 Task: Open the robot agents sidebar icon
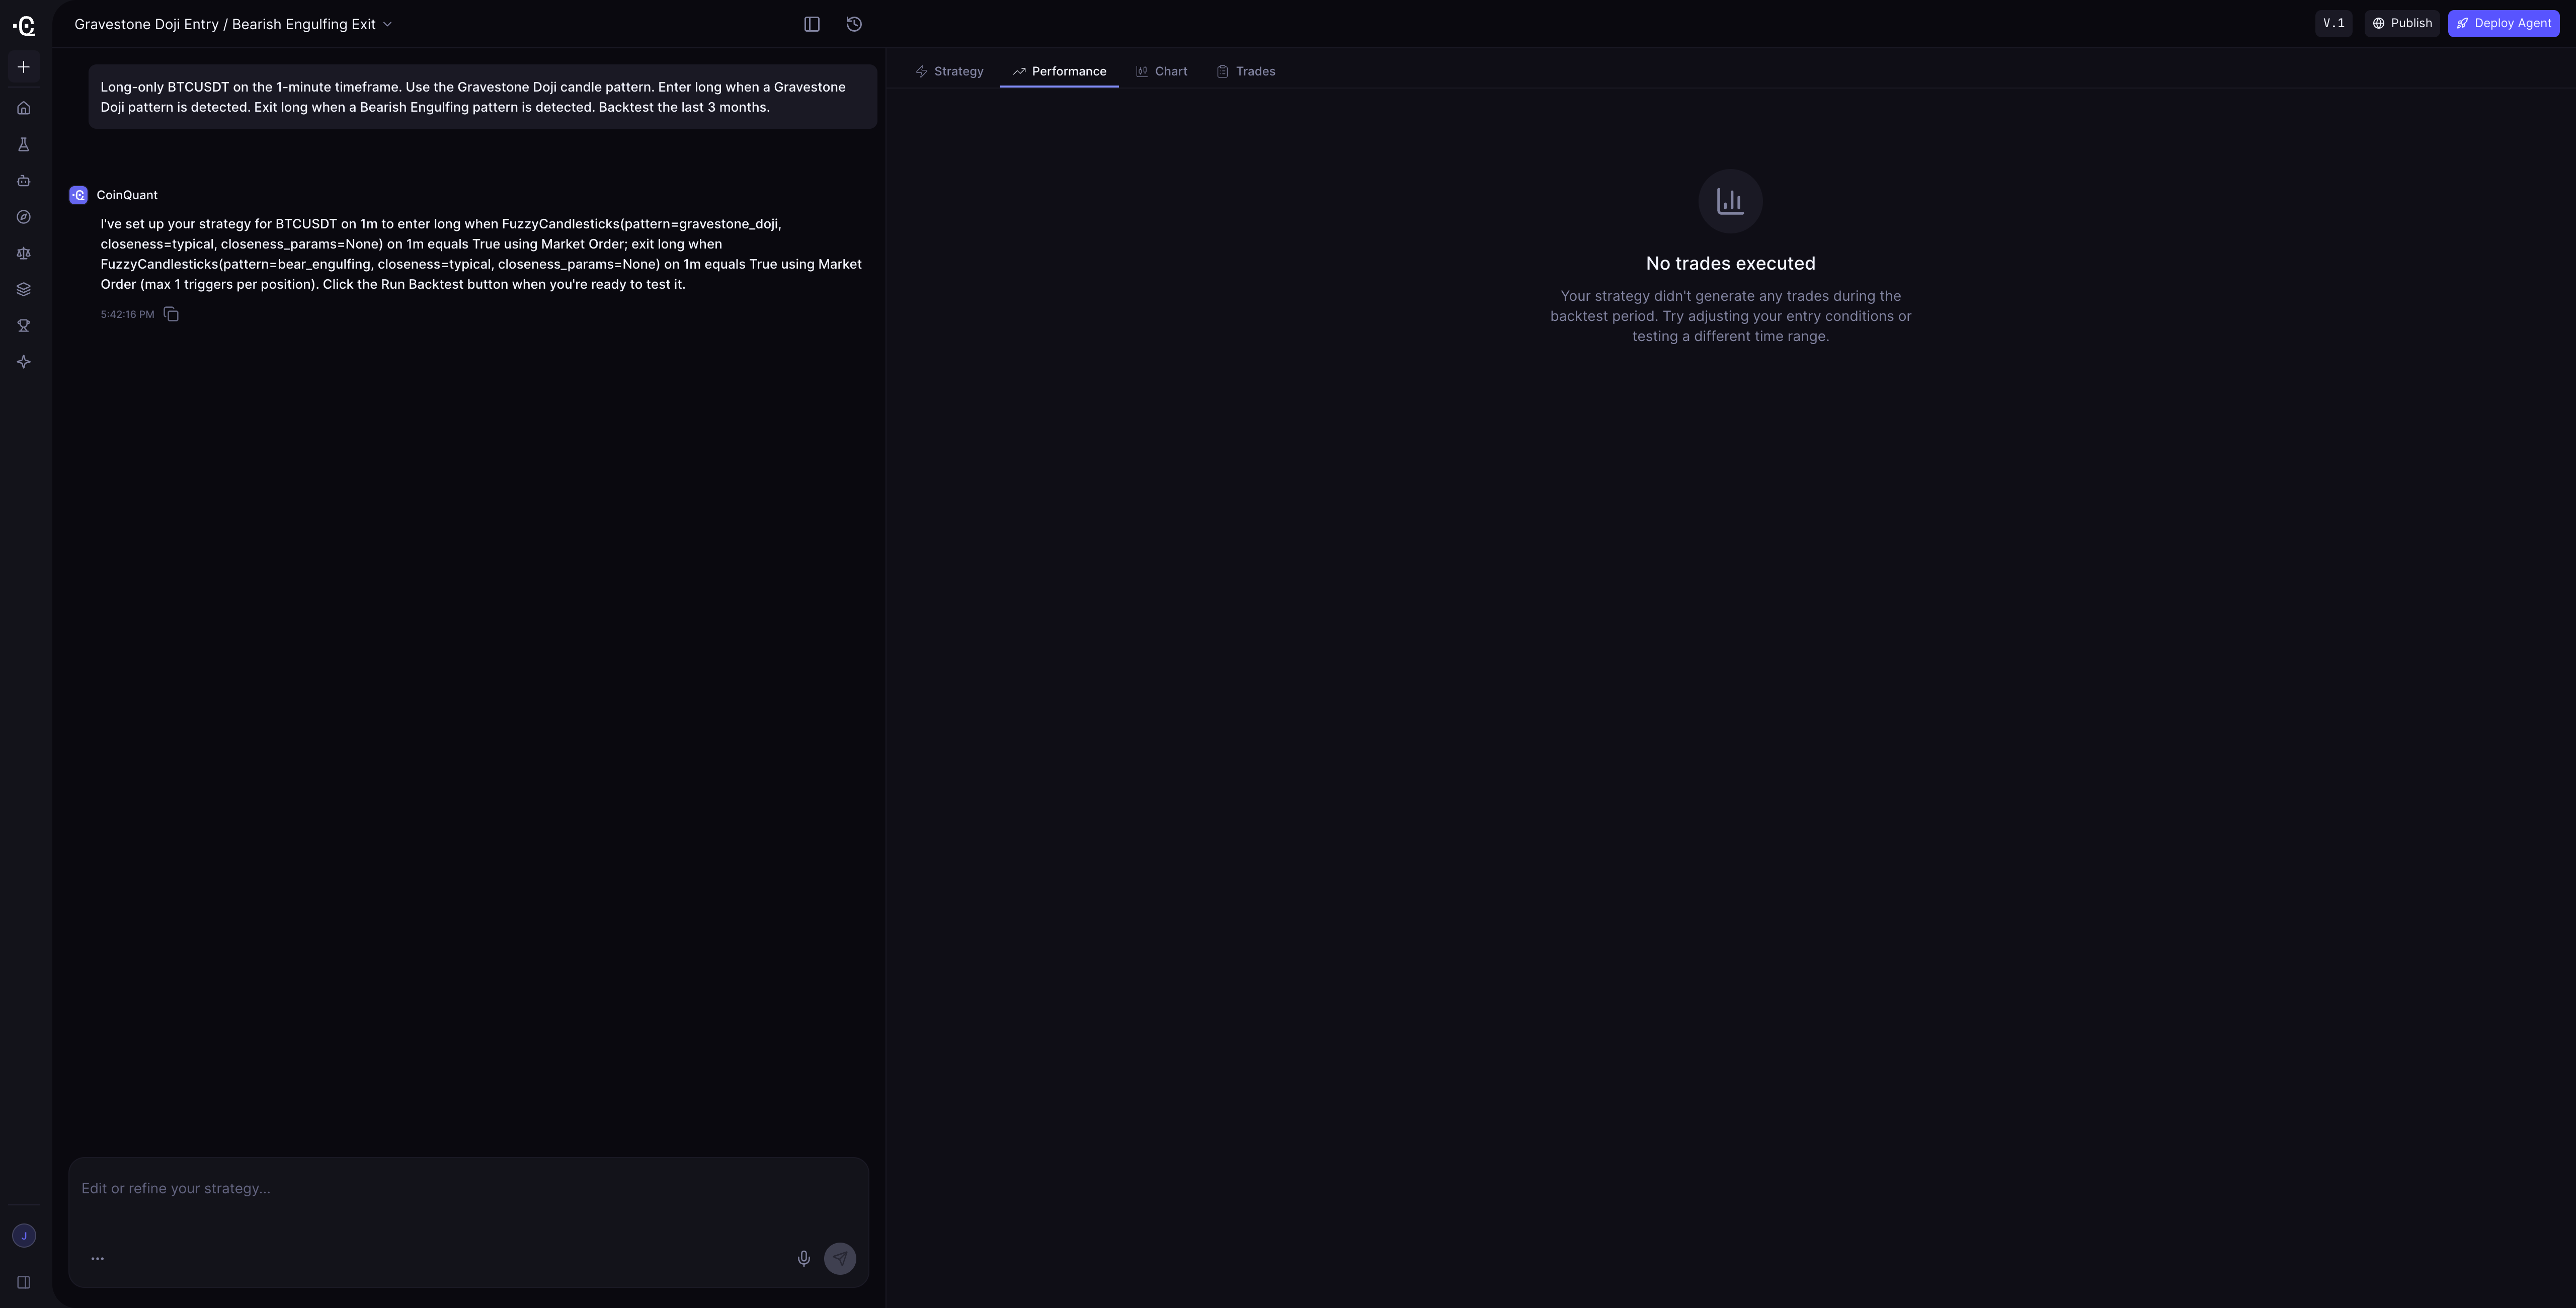point(24,181)
